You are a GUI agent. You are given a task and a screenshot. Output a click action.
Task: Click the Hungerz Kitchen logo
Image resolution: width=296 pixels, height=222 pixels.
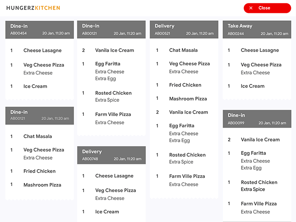(x=33, y=8)
